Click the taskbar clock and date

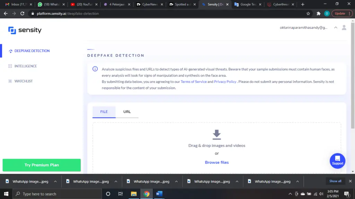coord(332,194)
